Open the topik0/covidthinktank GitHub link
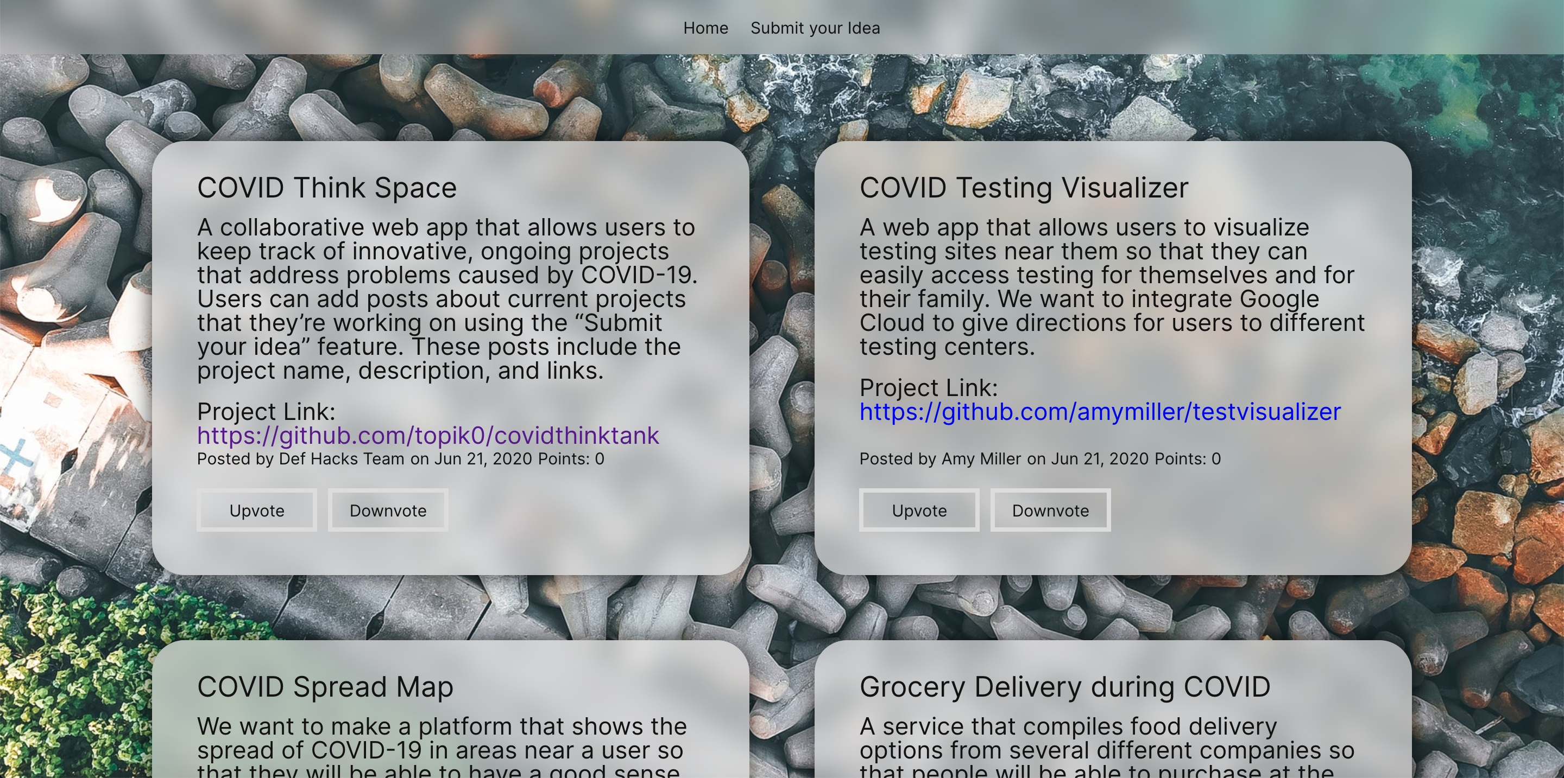Image resolution: width=1564 pixels, height=778 pixels. [x=428, y=436]
